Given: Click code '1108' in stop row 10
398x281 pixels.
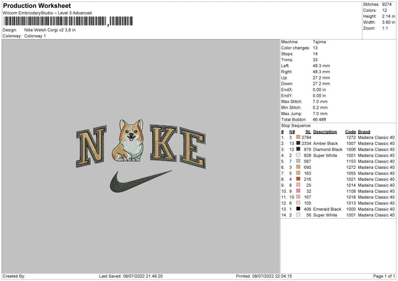Looking at the screenshot, I should point(351,192).
